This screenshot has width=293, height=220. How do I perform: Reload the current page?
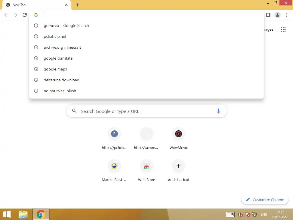(25, 15)
